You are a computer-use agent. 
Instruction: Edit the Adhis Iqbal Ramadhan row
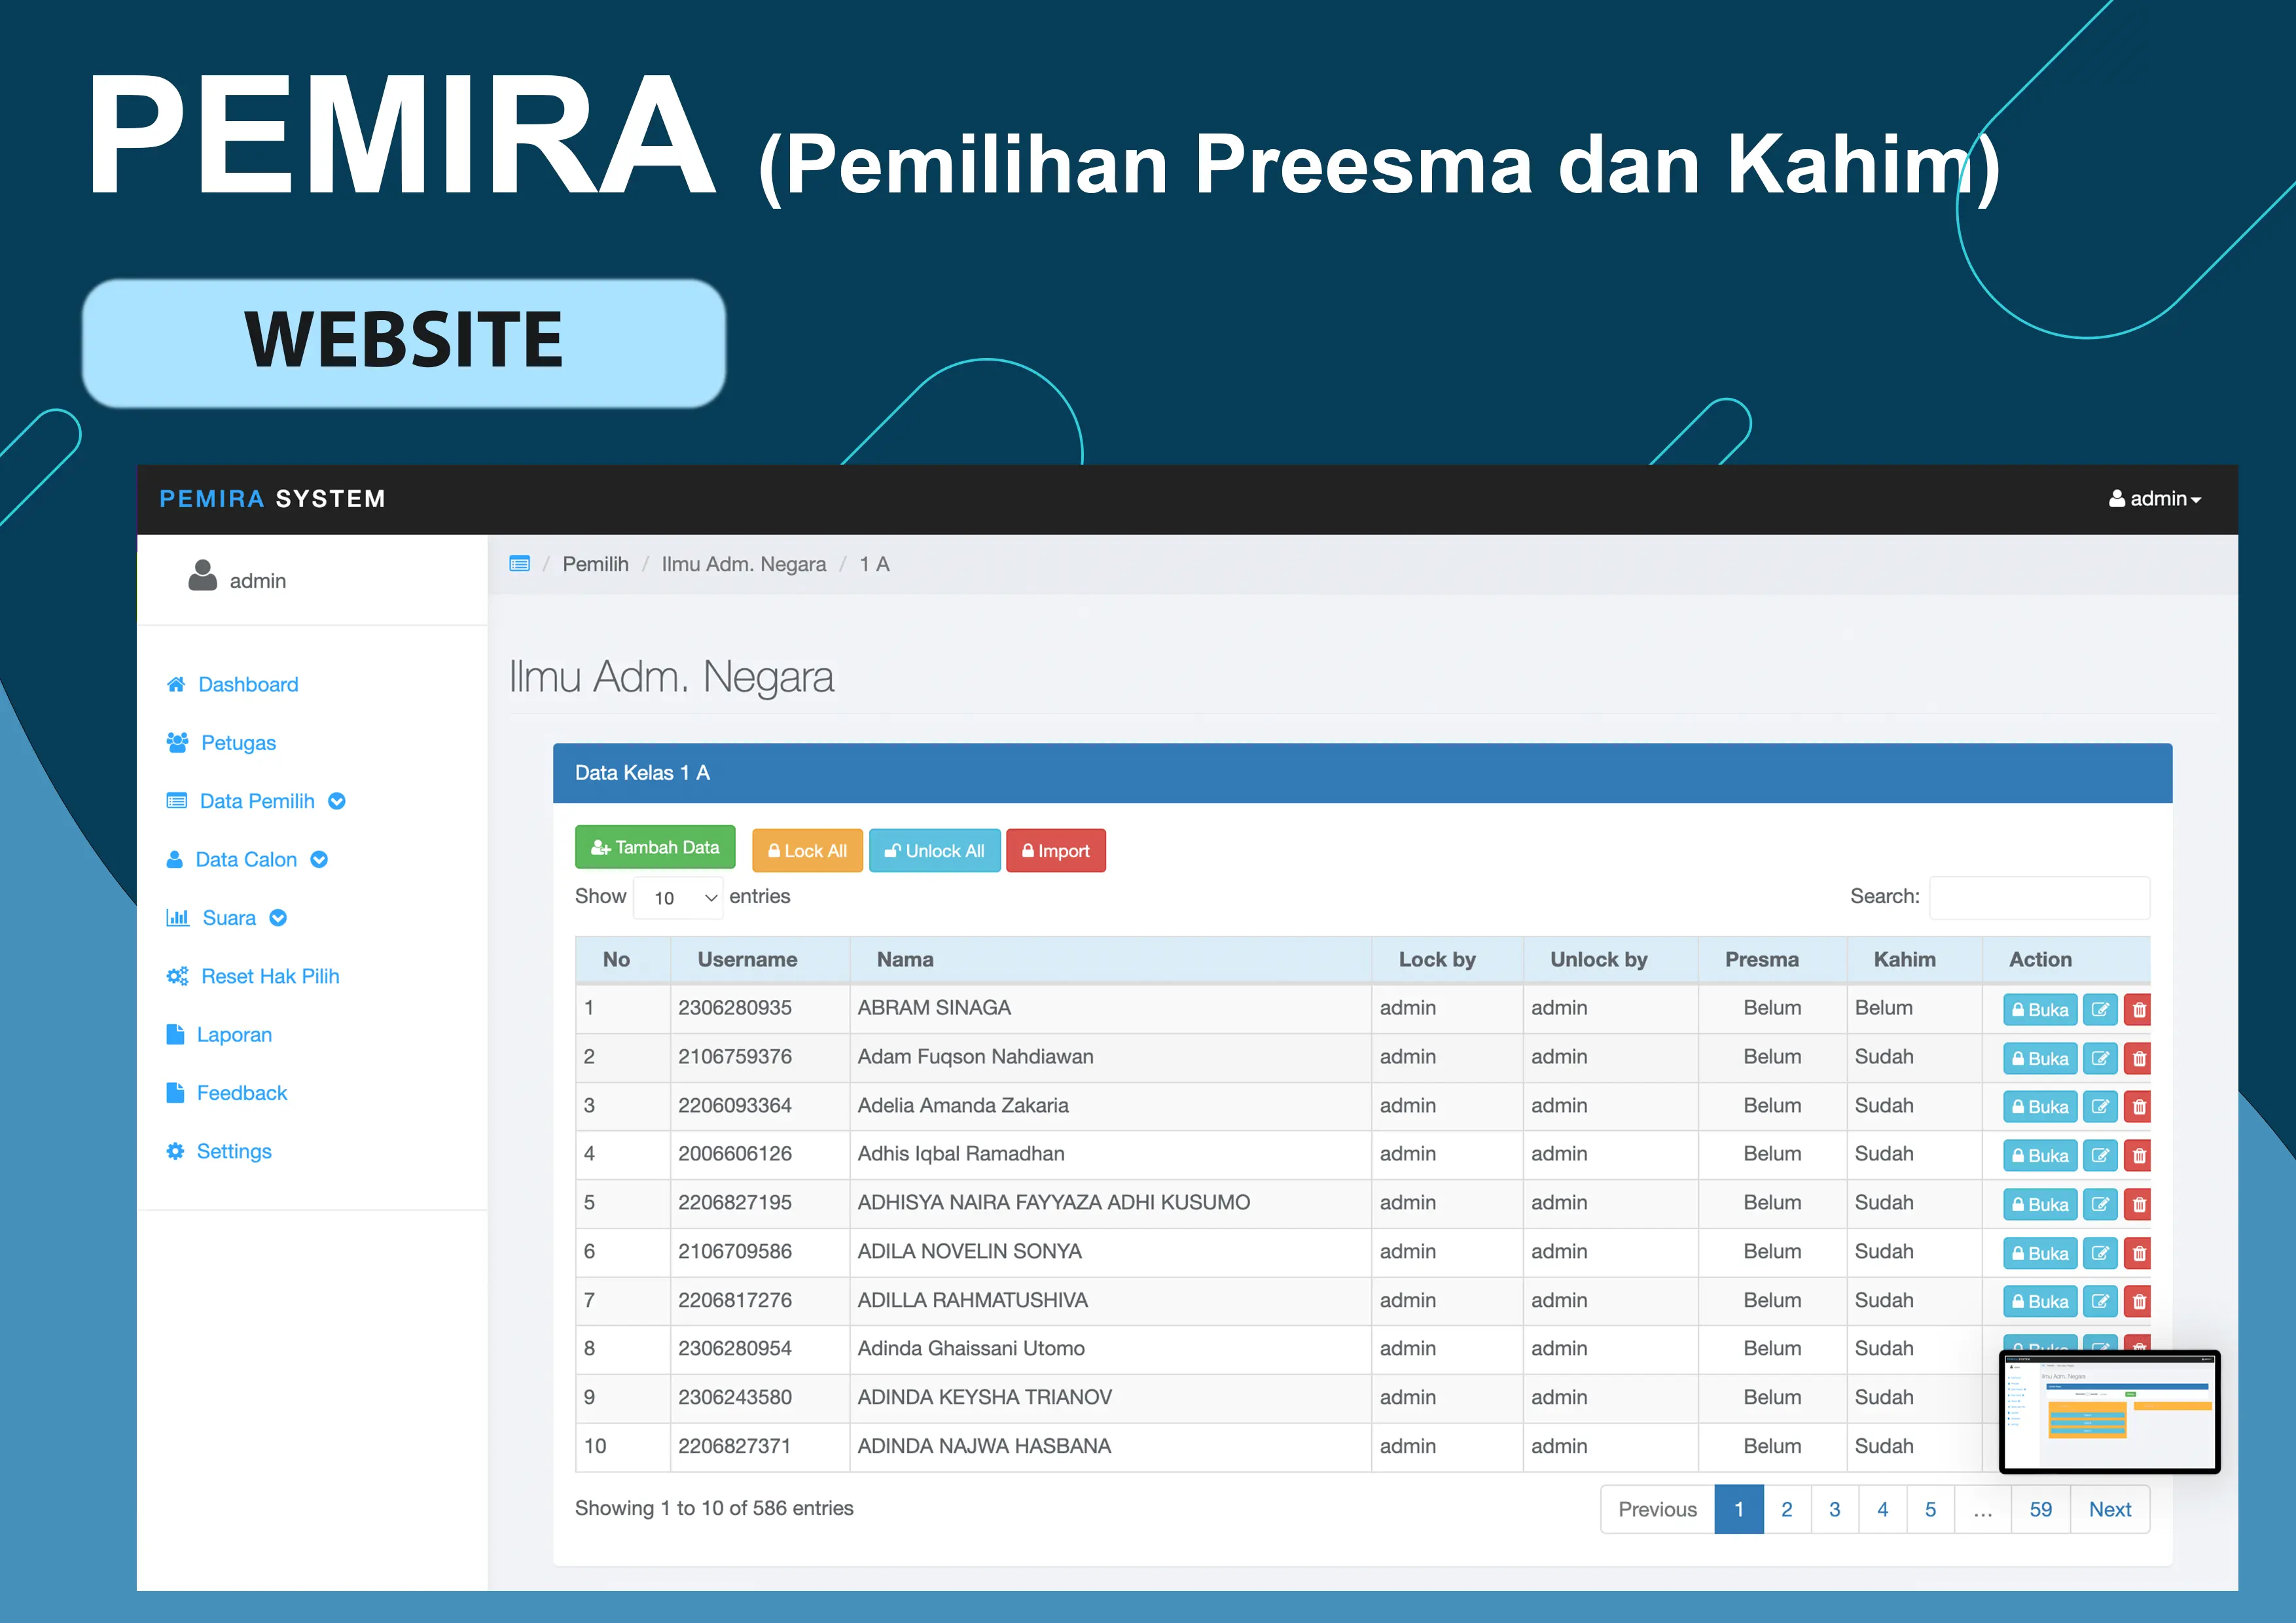tap(2100, 1156)
